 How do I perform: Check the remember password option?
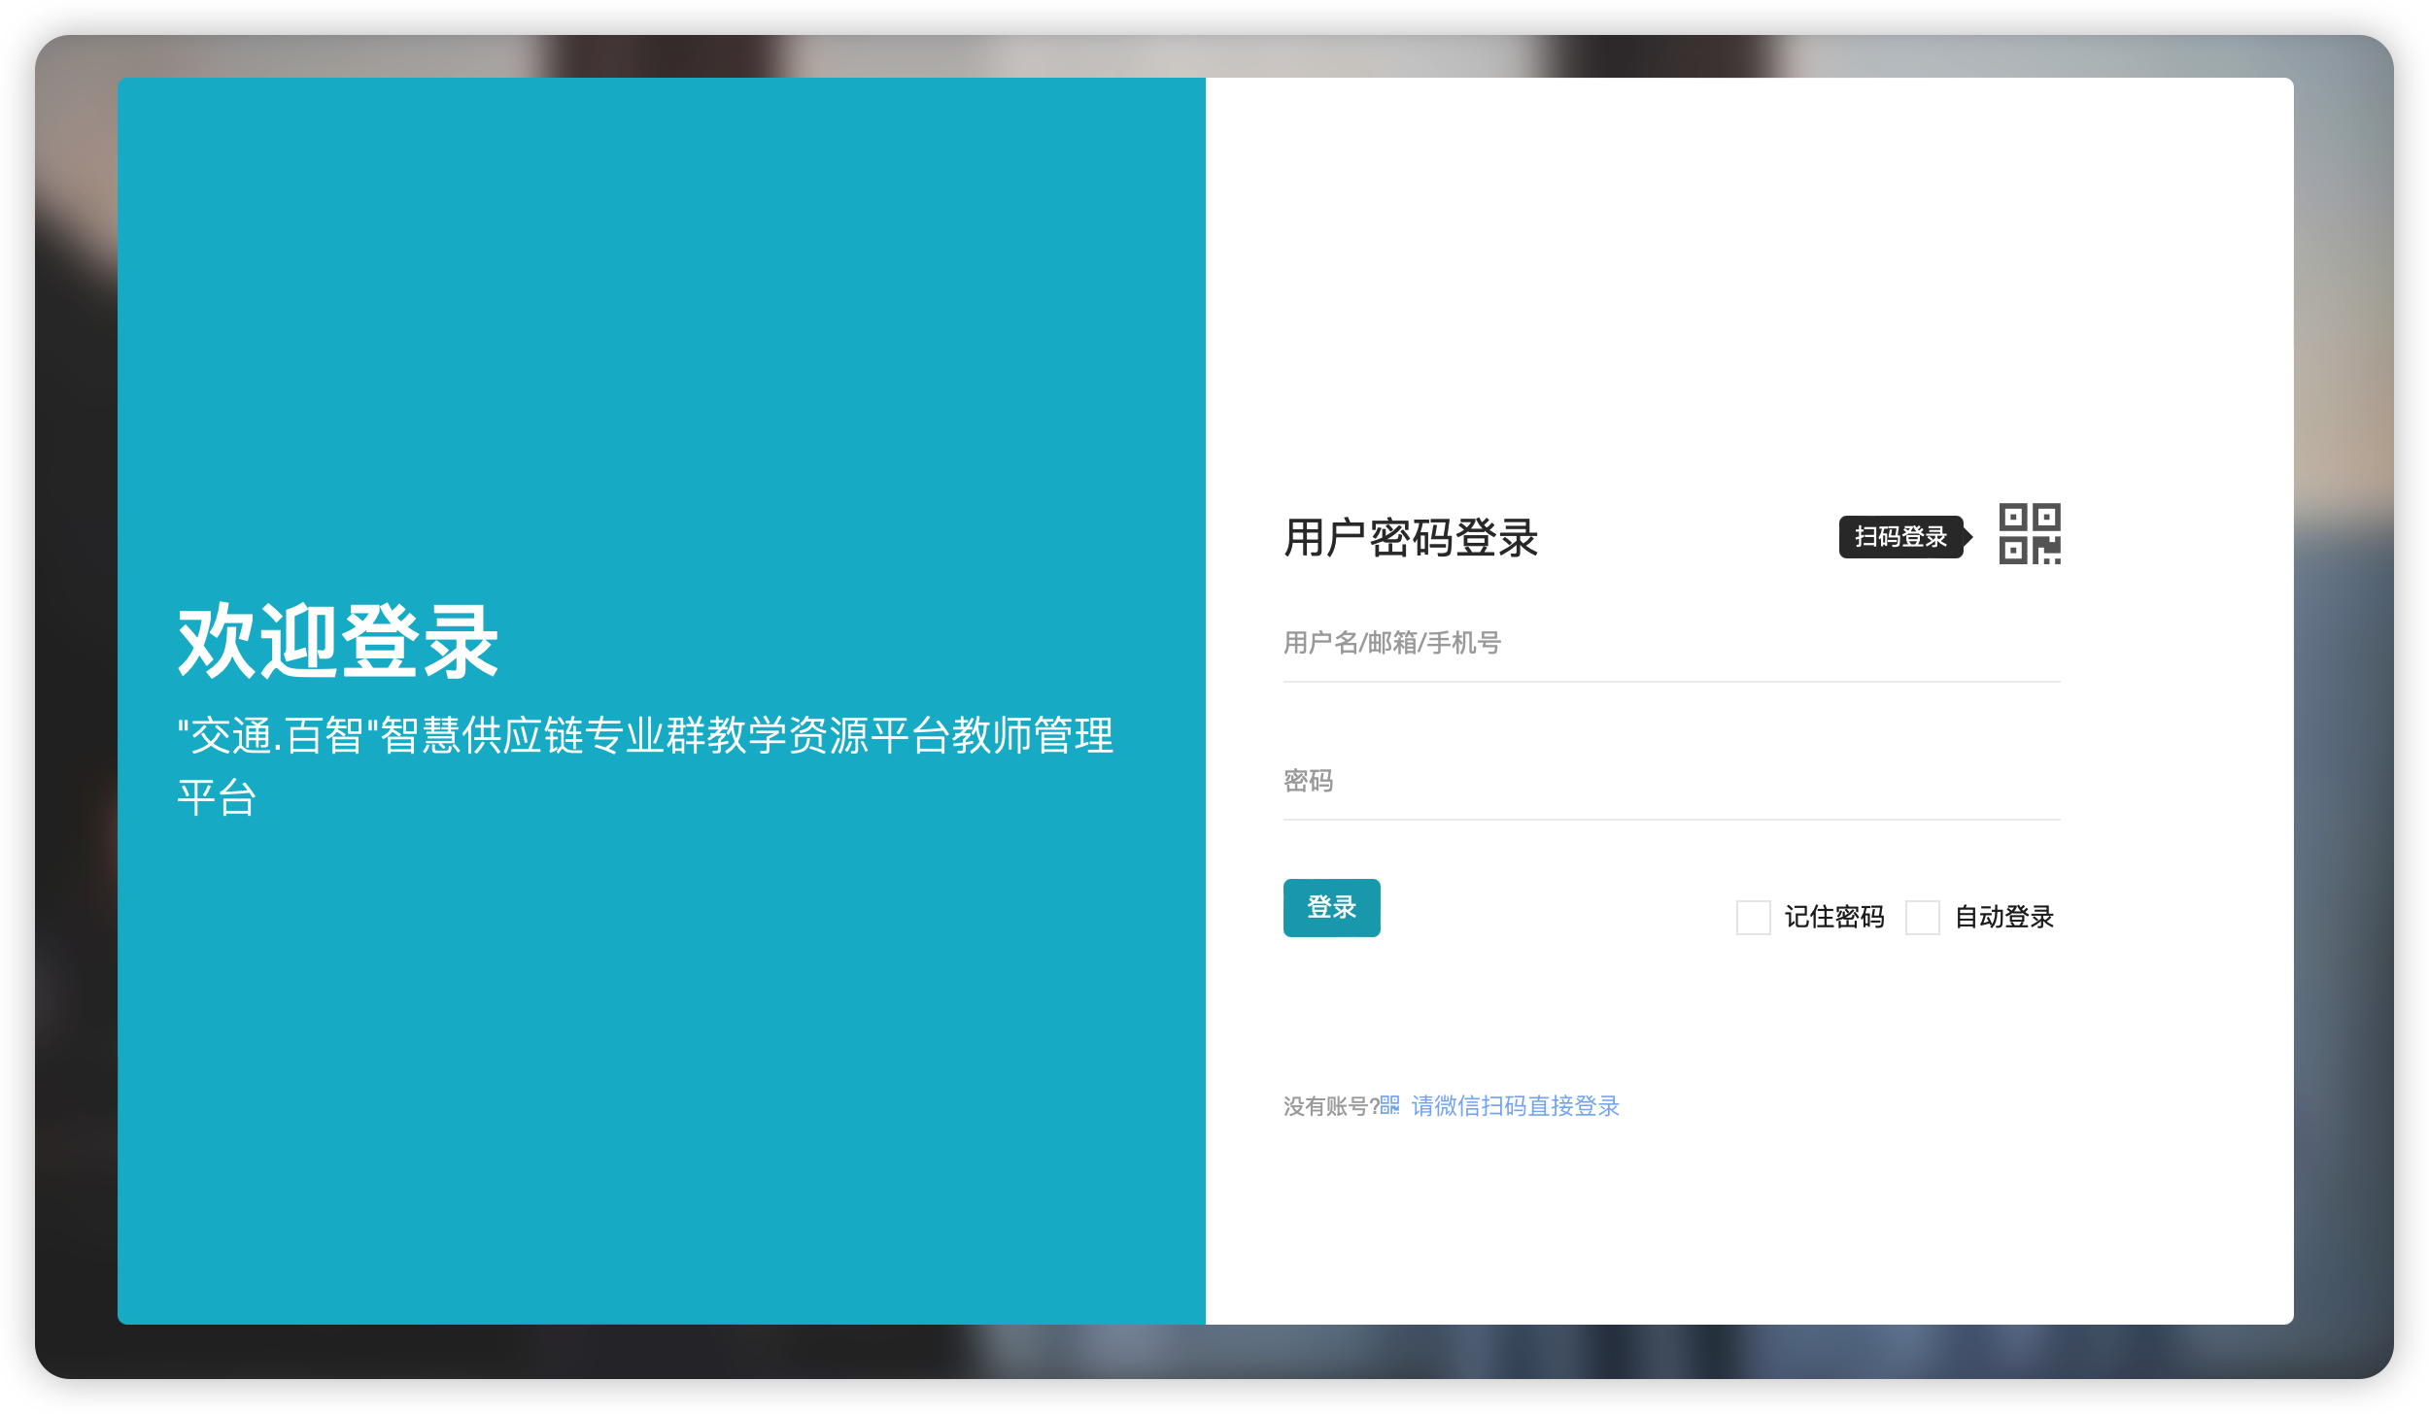tap(1753, 918)
